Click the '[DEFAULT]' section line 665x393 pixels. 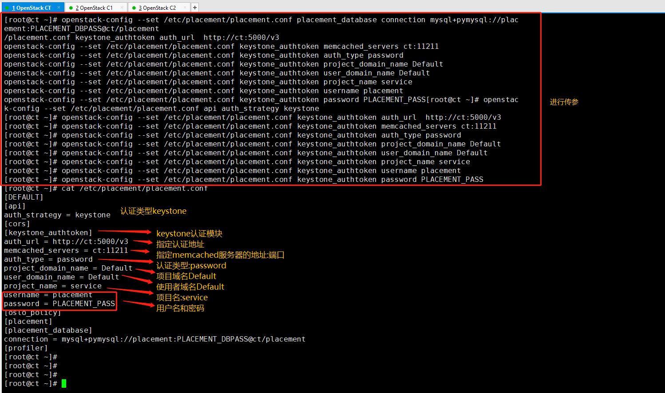click(24, 197)
